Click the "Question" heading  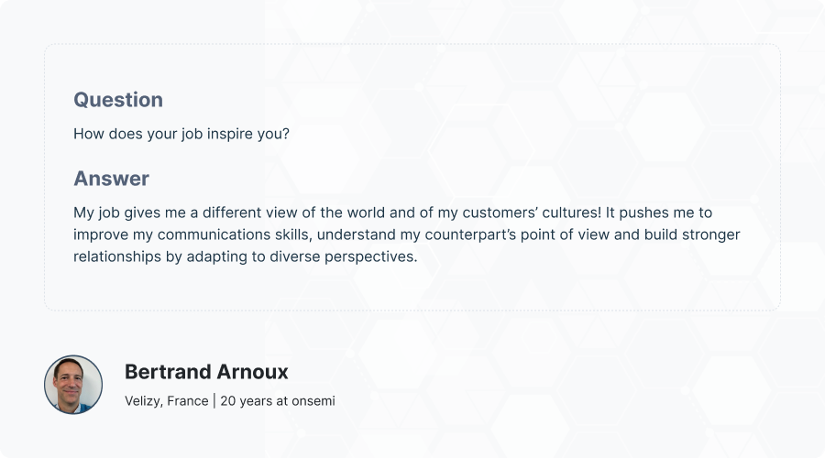tap(118, 100)
